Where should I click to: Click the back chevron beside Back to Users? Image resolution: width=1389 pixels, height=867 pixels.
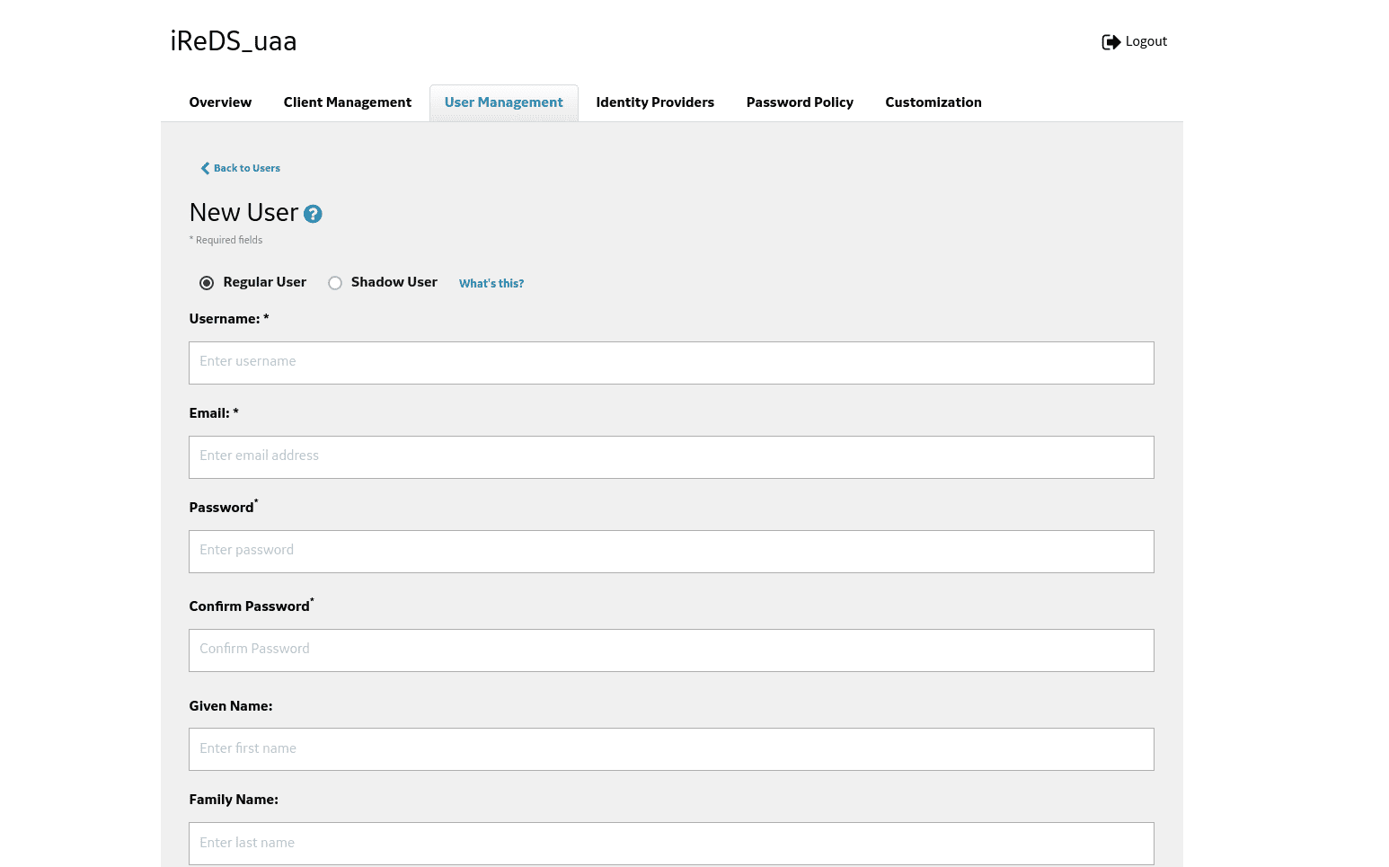(205, 168)
